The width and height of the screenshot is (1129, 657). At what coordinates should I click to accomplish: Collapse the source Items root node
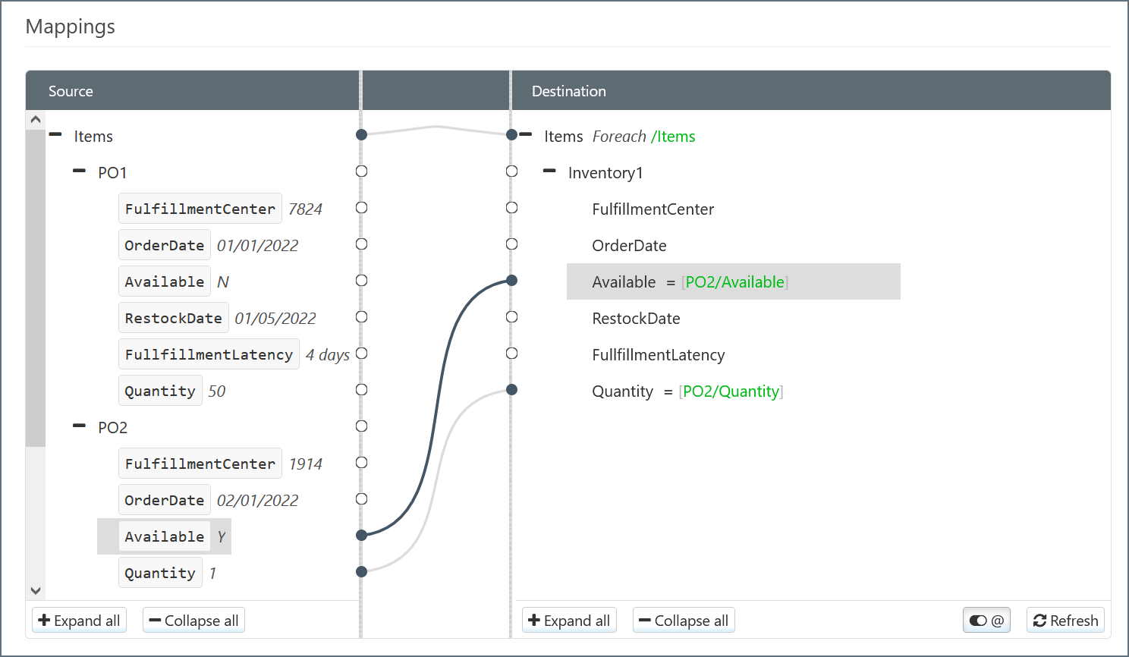coord(55,135)
